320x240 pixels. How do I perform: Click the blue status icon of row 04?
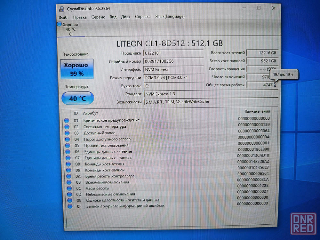(x=68, y=140)
